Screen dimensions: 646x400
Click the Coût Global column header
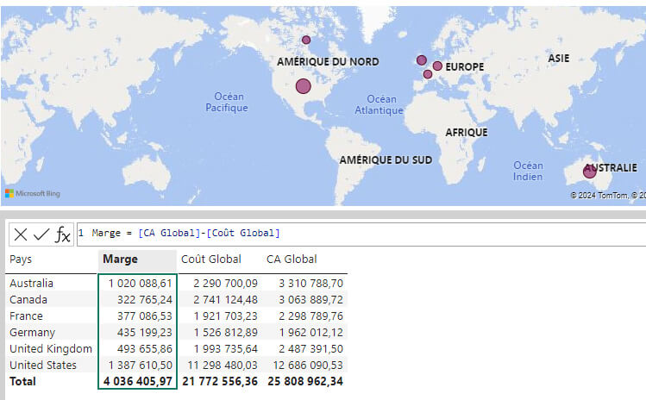point(210,259)
